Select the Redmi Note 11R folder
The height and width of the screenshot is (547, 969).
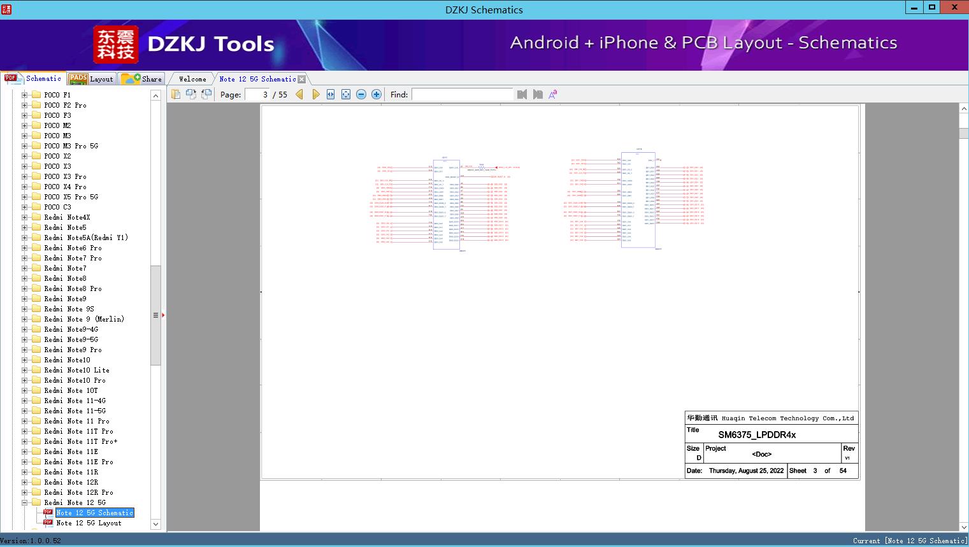(x=71, y=472)
